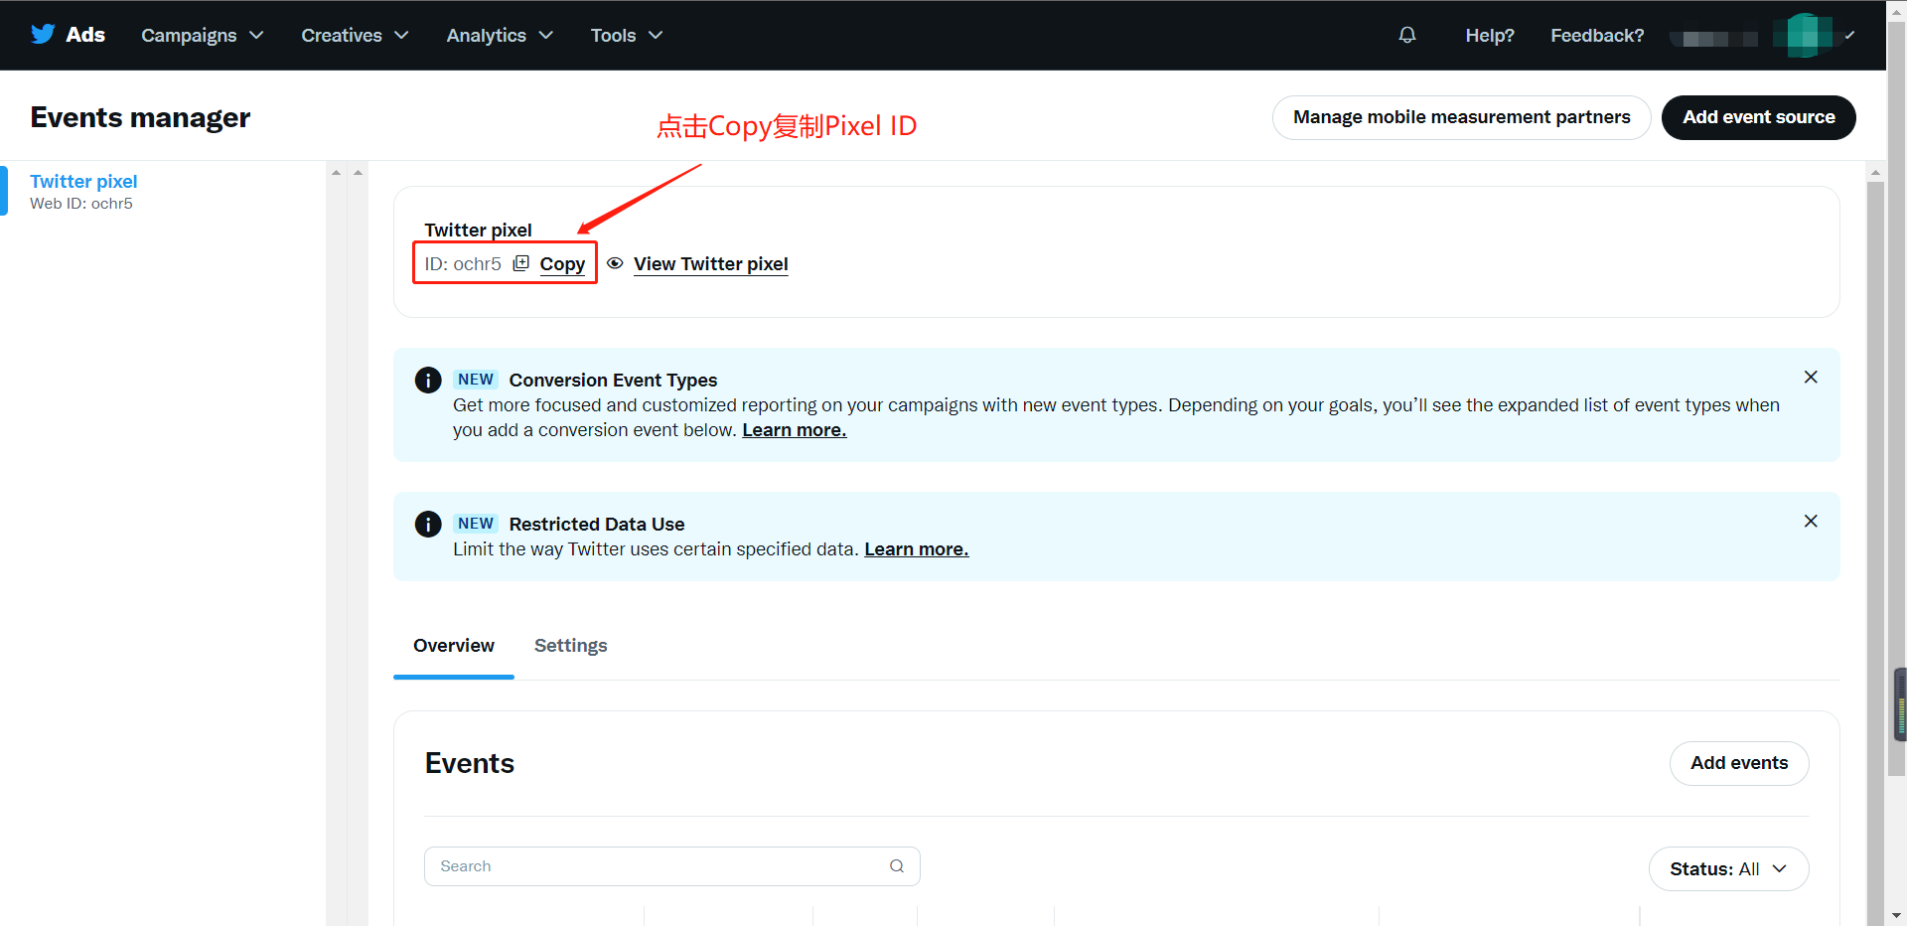1907x926 pixels.
Task: Open the View Twitter pixel link
Action: point(711,263)
